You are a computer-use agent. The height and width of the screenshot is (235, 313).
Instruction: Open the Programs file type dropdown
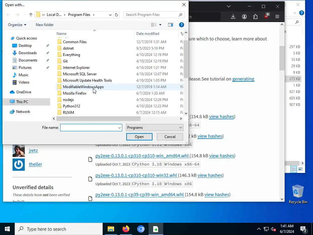coord(154,128)
